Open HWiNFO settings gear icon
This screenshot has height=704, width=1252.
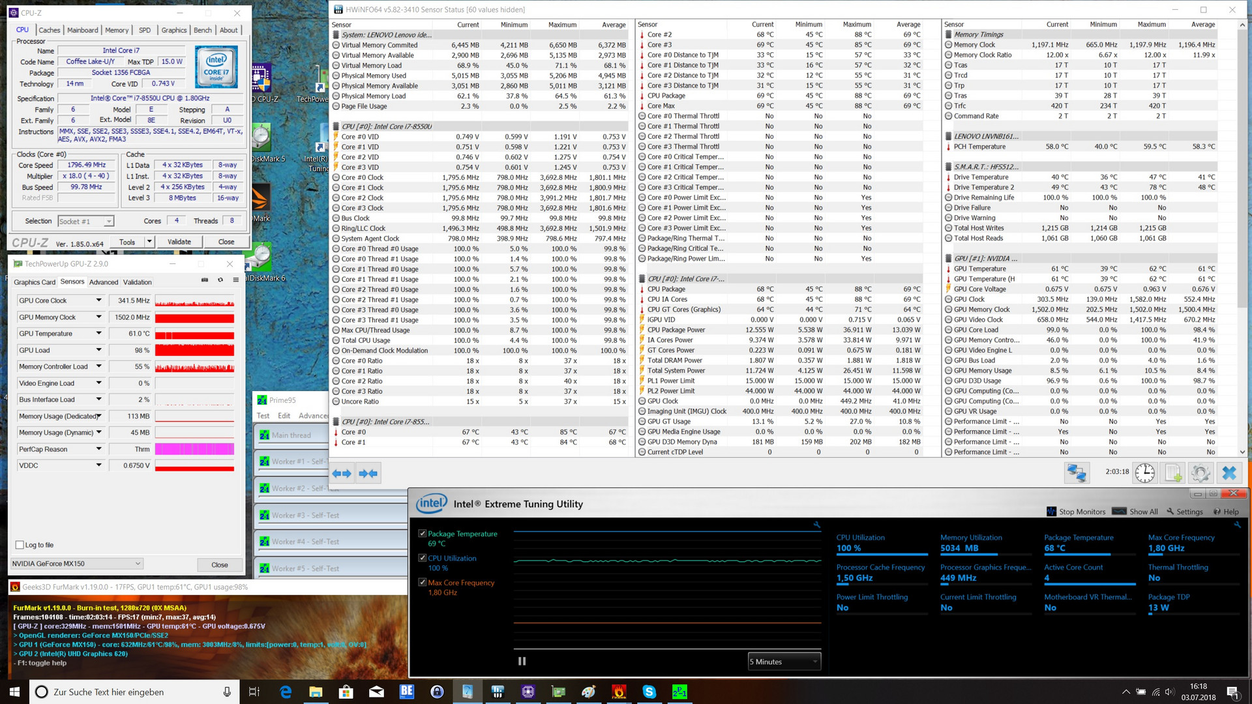pyautogui.click(x=1200, y=473)
